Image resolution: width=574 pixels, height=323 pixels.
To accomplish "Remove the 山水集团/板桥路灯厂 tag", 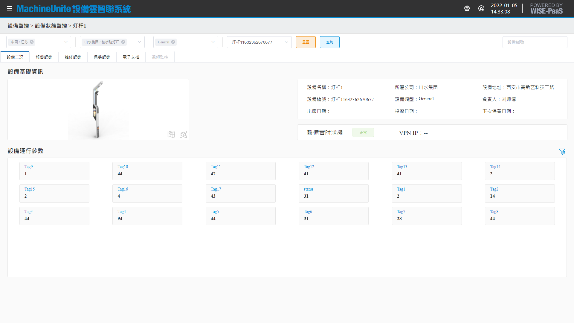I will tap(123, 42).
